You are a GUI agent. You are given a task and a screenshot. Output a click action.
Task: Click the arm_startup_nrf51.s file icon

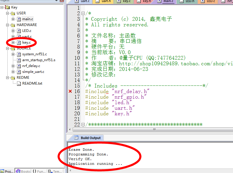pyautogui.click(x=19, y=60)
